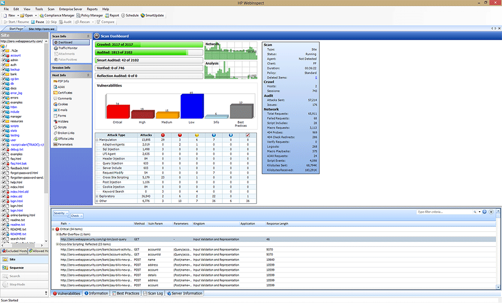Image resolution: width=502 pixels, height=303 pixels.
Task: Toggle the bank folder checkbox
Action: 4,74
